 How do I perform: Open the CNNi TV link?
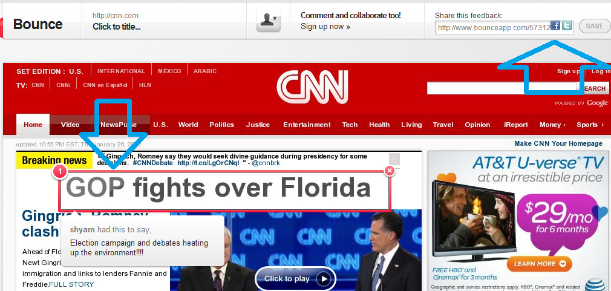(64, 85)
